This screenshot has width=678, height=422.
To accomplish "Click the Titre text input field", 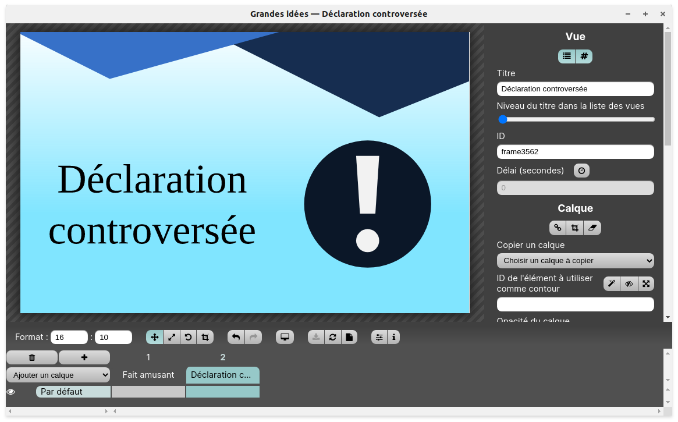I will (x=575, y=89).
